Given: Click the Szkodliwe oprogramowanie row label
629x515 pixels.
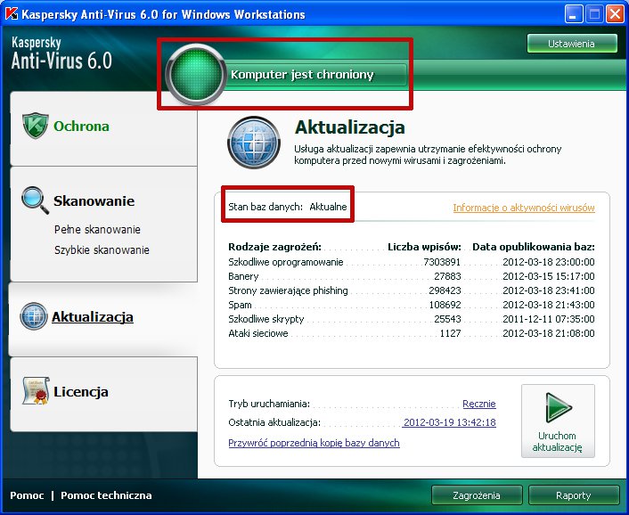Looking at the screenshot, I should [x=286, y=262].
